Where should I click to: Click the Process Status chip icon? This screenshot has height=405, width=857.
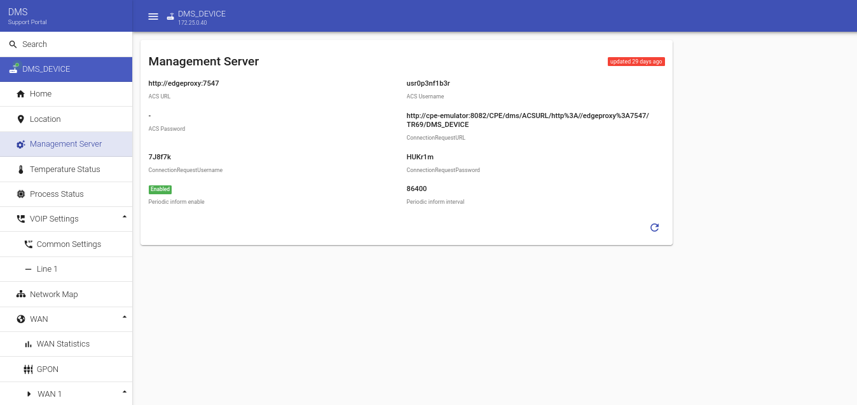pyautogui.click(x=20, y=194)
